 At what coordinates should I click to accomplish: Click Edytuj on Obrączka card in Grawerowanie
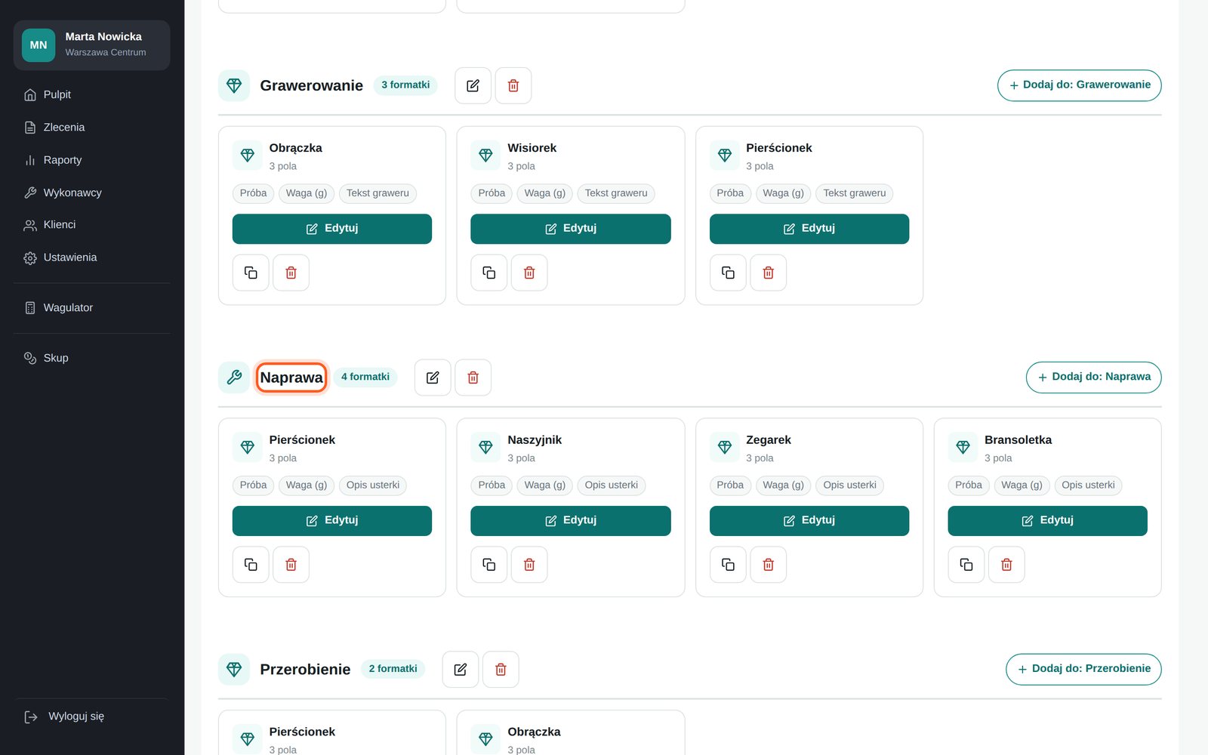pyautogui.click(x=332, y=229)
